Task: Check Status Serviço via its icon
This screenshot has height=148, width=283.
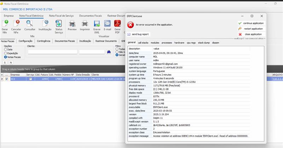Action: [x=59, y=24]
